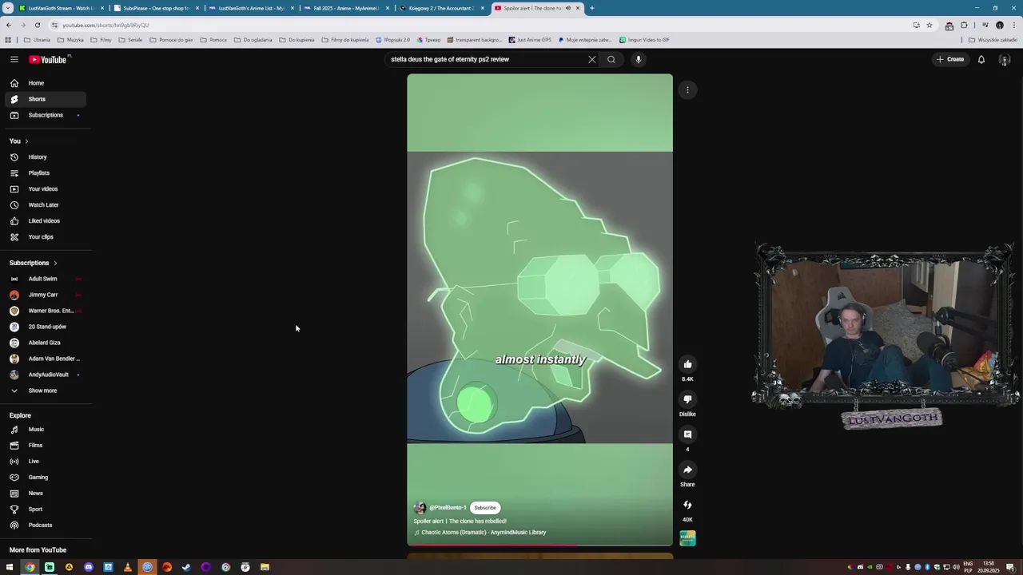Share this Short
The width and height of the screenshot is (1023, 575).
[x=687, y=470]
